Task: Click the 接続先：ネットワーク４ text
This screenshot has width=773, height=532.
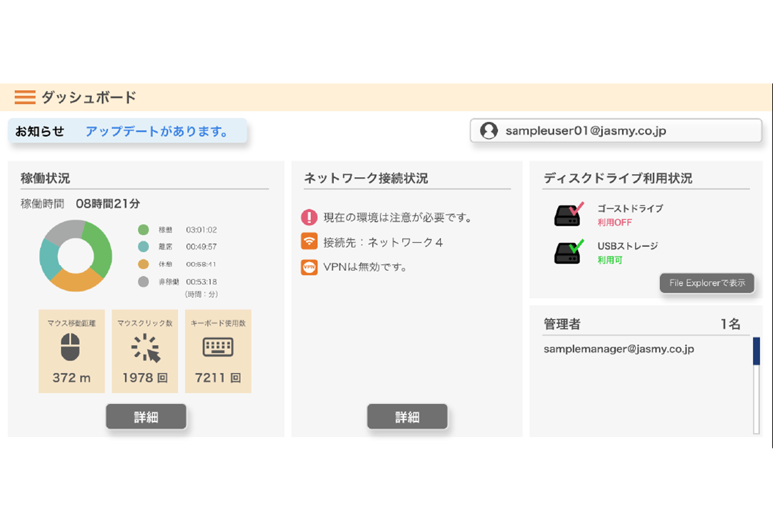Action: (x=383, y=243)
